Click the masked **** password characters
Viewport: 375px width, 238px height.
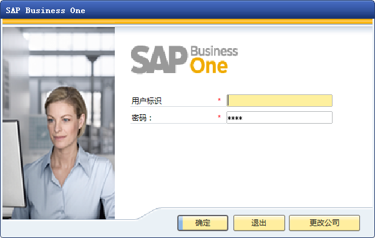pyautogui.click(x=235, y=118)
